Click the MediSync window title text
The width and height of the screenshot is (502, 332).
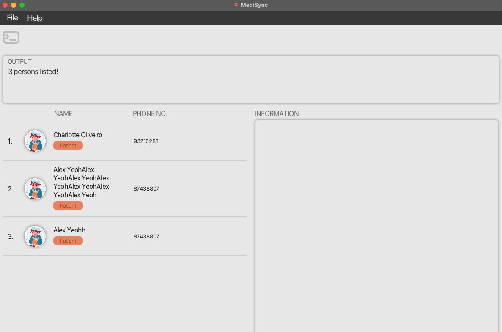pyautogui.click(x=254, y=5)
